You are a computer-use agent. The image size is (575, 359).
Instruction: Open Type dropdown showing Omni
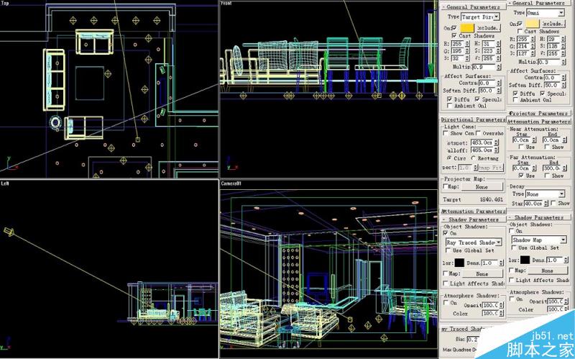546,13
